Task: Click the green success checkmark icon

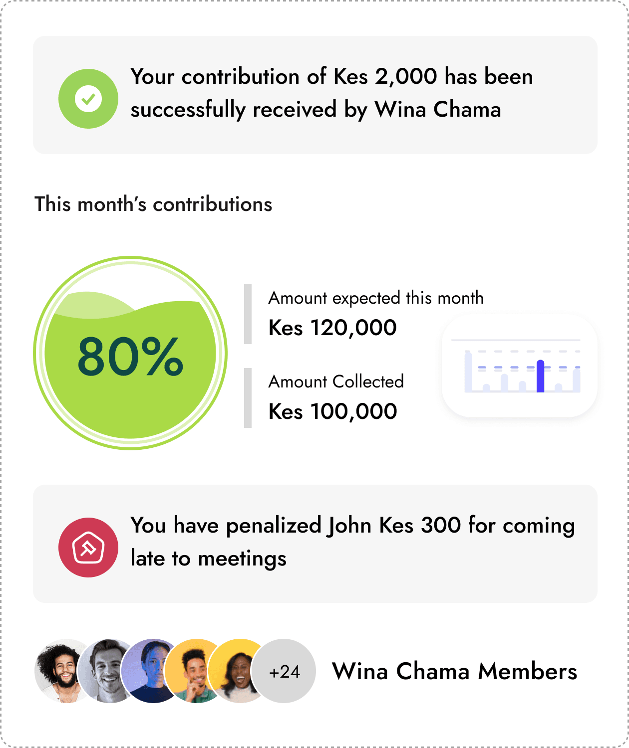Action: tap(88, 99)
